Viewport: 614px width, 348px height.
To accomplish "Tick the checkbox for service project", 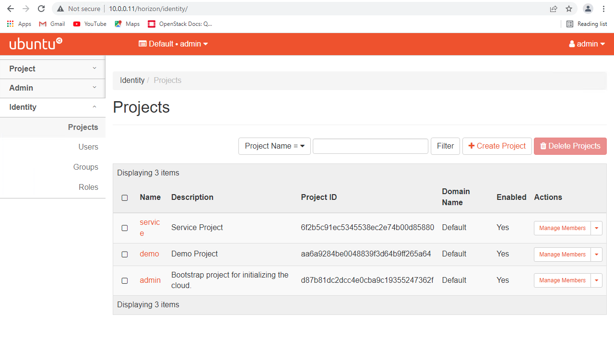I will 125,228.
